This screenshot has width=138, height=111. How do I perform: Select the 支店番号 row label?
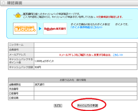click(14, 89)
